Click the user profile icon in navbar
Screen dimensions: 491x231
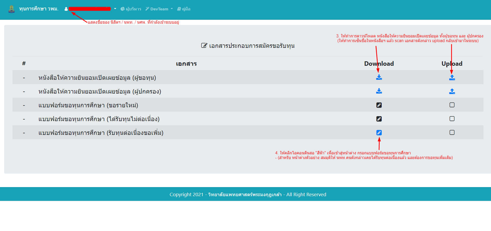point(66,9)
